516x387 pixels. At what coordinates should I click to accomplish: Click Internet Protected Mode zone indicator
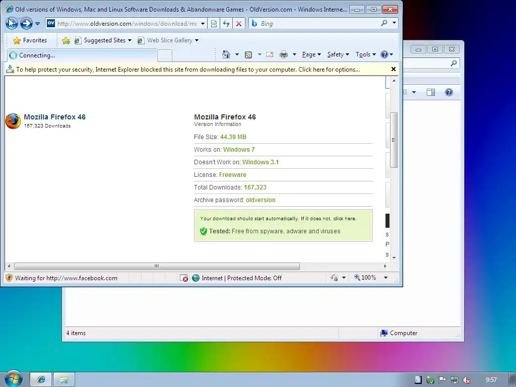tap(237, 278)
